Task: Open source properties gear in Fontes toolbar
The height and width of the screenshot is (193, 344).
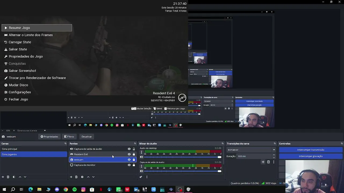Action: pyautogui.click(x=82, y=177)
